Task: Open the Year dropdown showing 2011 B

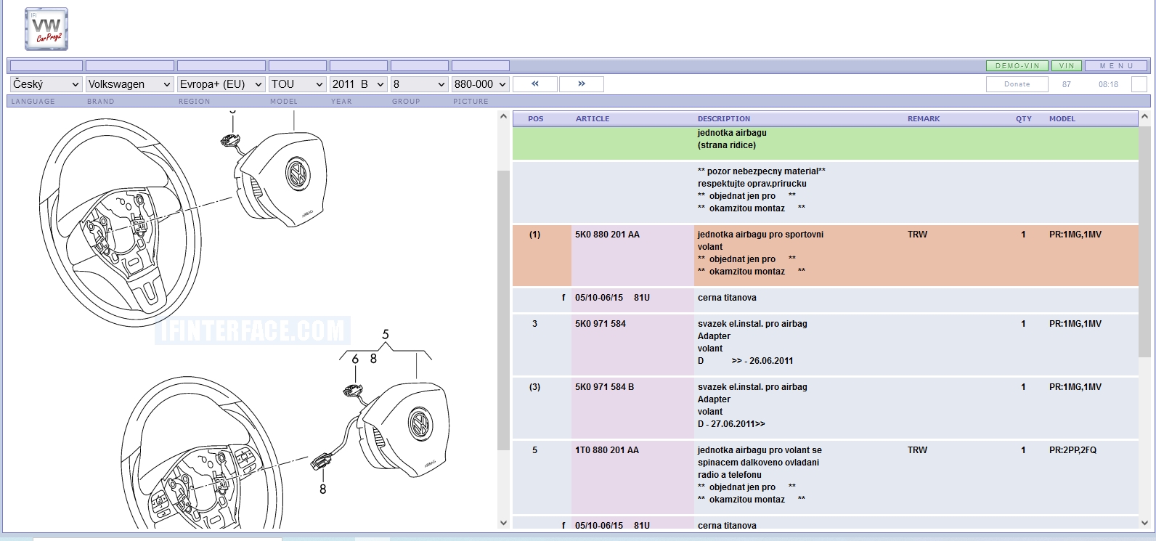Action: pyautogui.click(x=359, y=84)
